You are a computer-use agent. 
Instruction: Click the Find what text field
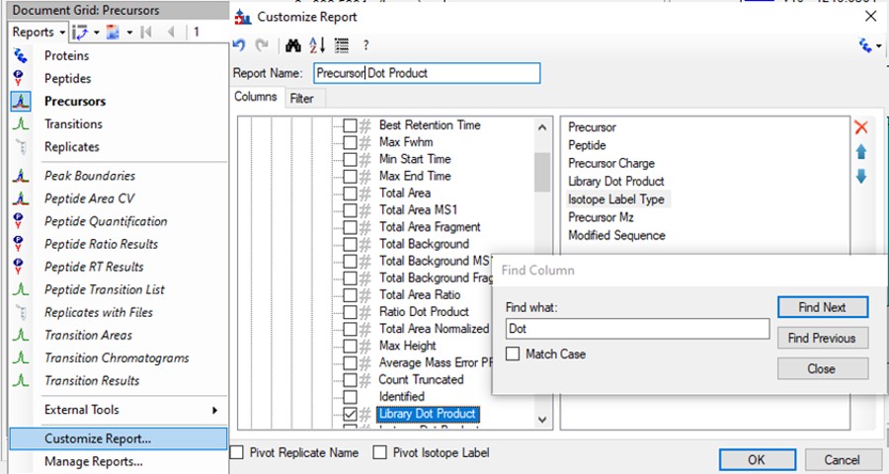click(637, 329)
